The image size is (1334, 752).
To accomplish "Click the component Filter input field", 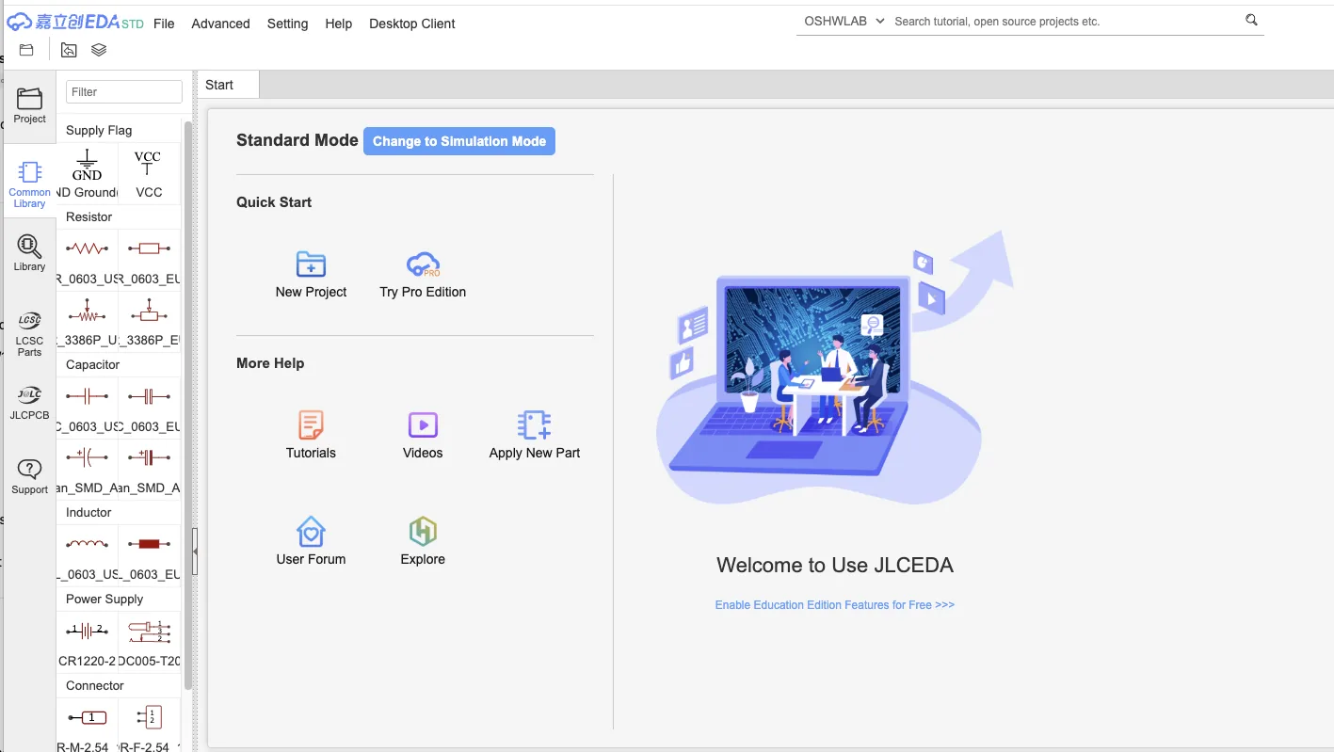I will tap(123, 91).
